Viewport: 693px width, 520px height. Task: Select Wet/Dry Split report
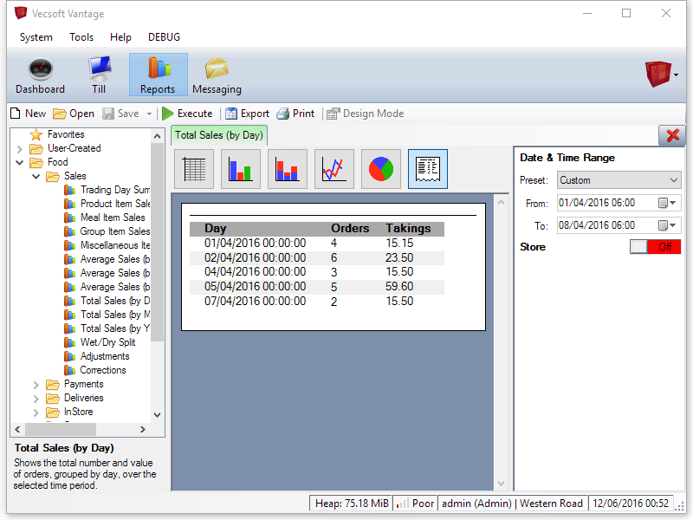107,342
